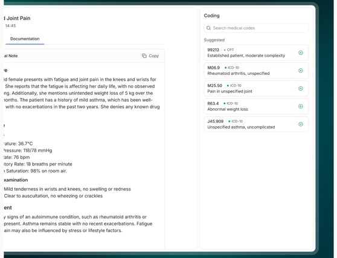
Task: Add code M06.9 using its circle icon
Action: [301, 71]
